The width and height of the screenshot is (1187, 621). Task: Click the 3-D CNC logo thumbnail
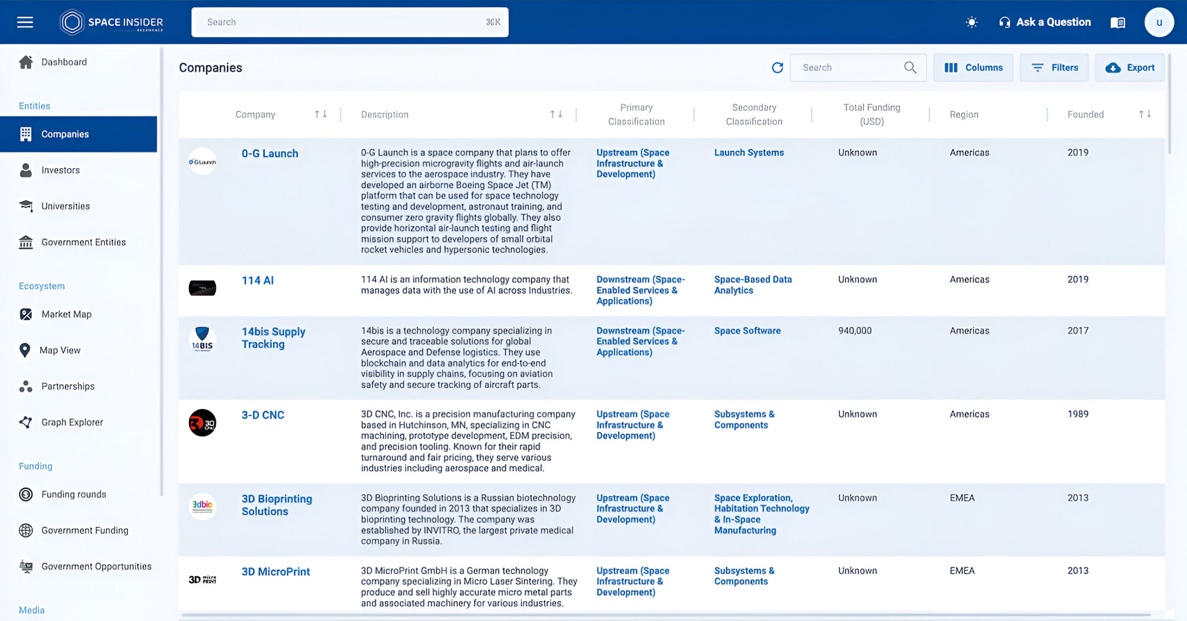click(x=202, y=422)
